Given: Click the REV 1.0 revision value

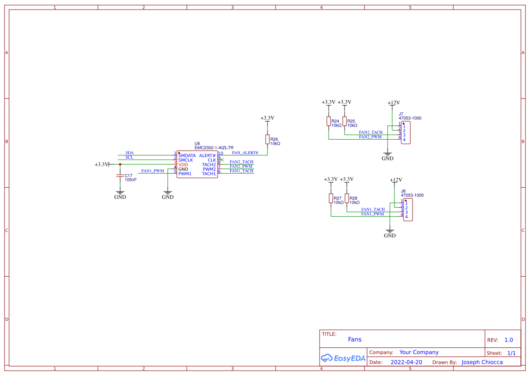Looking at the screenshot, I should pos(508,340).
